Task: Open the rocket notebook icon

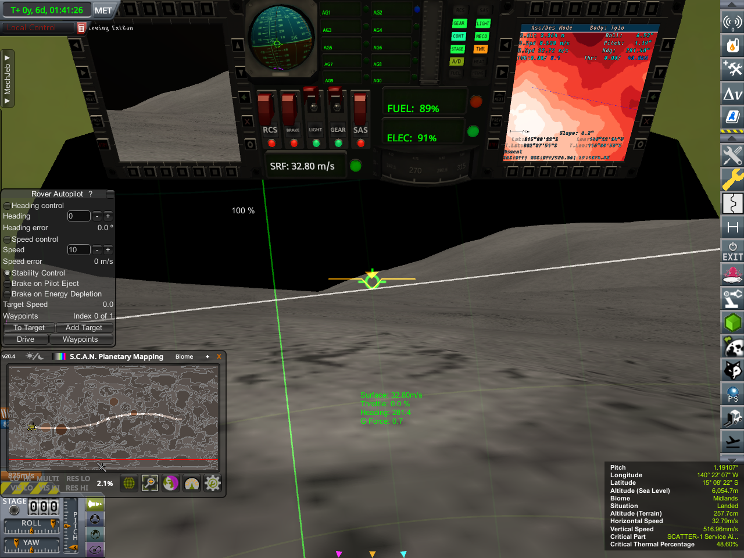Action: pos(732,116)
